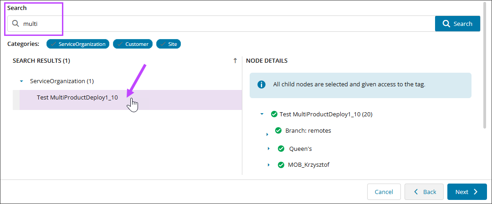Collapse the ServiceOrganization (1) results group
This screenshot has width=492, height=204.
[x=21, y=81]
